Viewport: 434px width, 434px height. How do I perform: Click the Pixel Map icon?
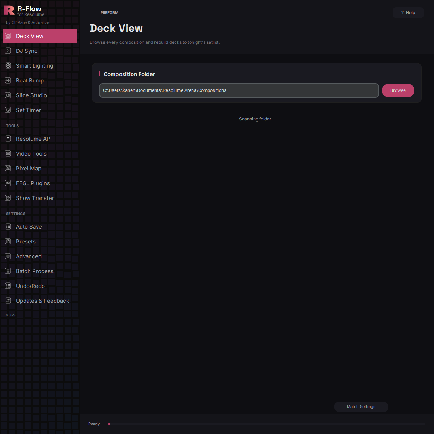click(8, 168)
